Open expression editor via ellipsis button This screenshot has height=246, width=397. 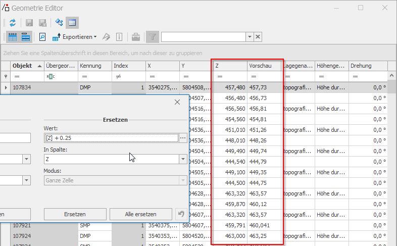(183, 138)
